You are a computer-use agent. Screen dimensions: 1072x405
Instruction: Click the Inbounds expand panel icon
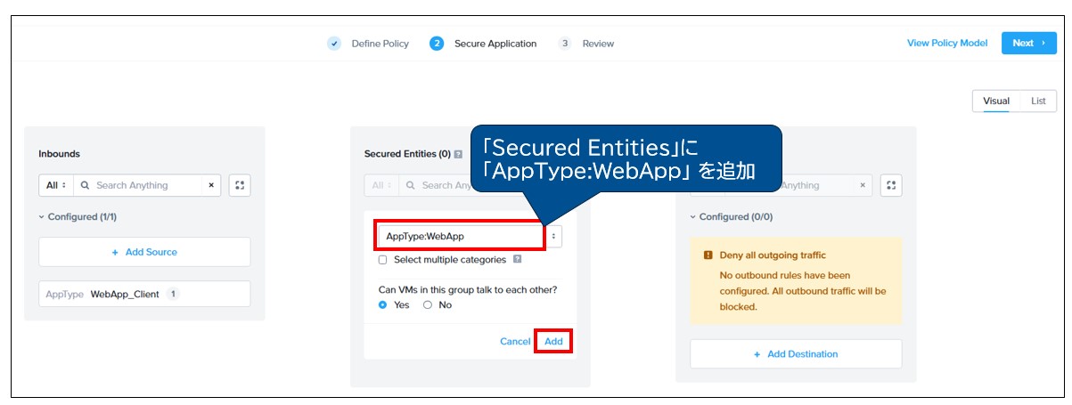pyautogui.click(x=240, y=185)
